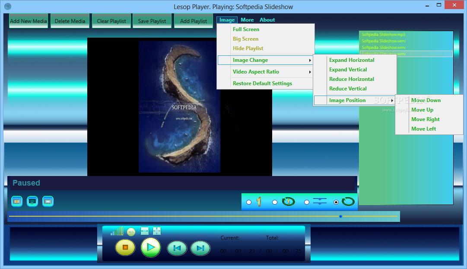The height and width of the screenshot is (269, 467).
Task: Lower volume using the minus icon
Action: tap(144, 231)
